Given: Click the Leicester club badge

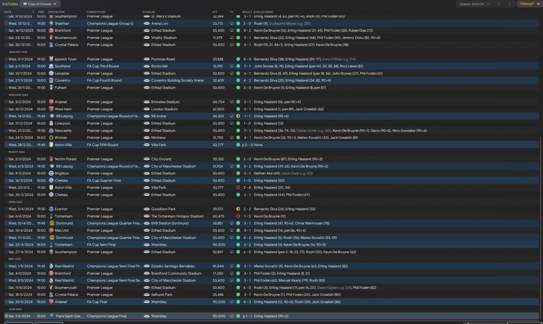Looking at the screenshot, I should 51,73.
